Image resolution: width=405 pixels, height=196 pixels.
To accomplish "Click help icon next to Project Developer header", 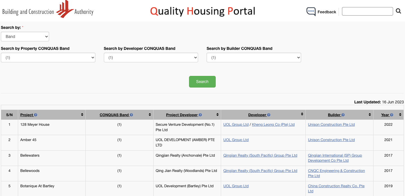I will point(200,115).
